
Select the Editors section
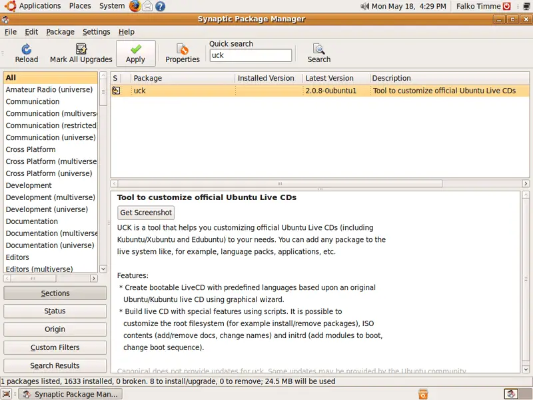pyautogui.click(x=51, y=257)
